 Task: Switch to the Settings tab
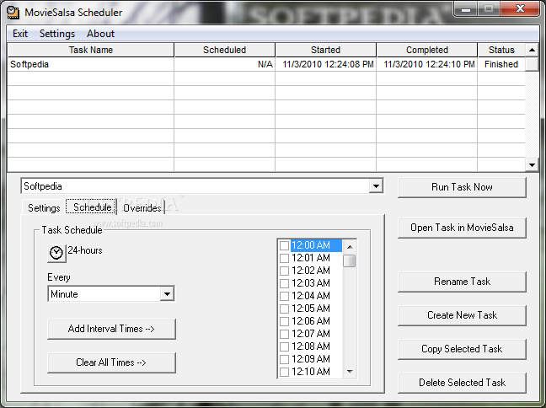tap(44, 208)
